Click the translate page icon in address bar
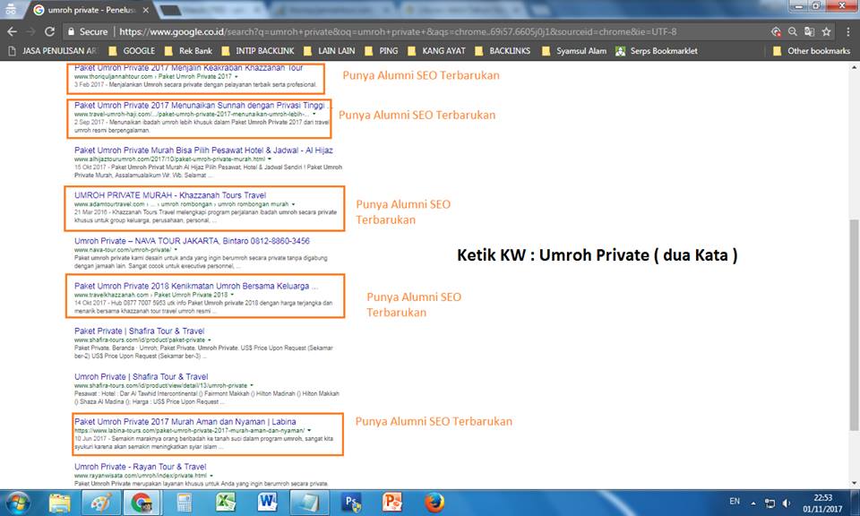Viewport: 860px width, 516px height. 809,32
